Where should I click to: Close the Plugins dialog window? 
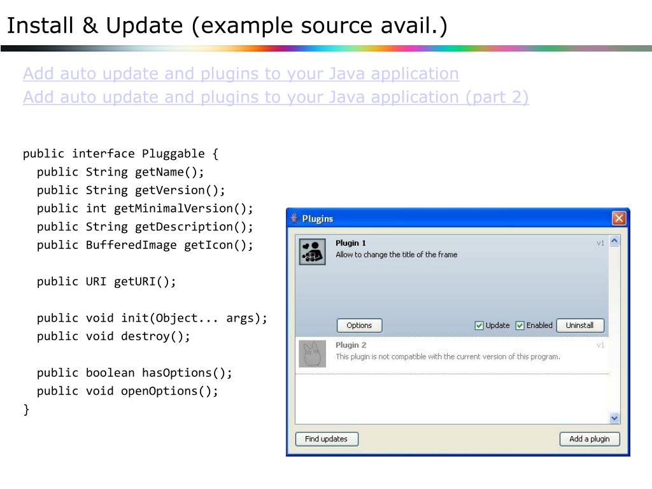coord(619,218)
